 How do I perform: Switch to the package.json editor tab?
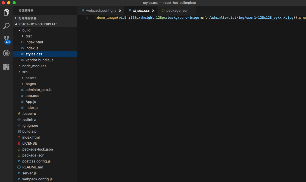[x=177, y=11]
